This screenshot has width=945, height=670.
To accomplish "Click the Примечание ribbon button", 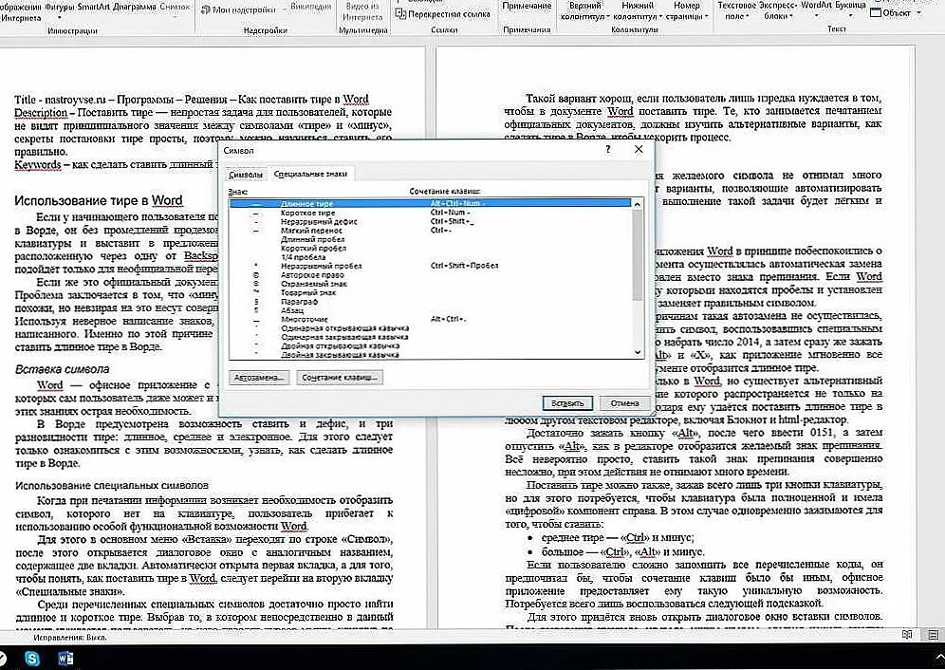I will coord(527,6).
